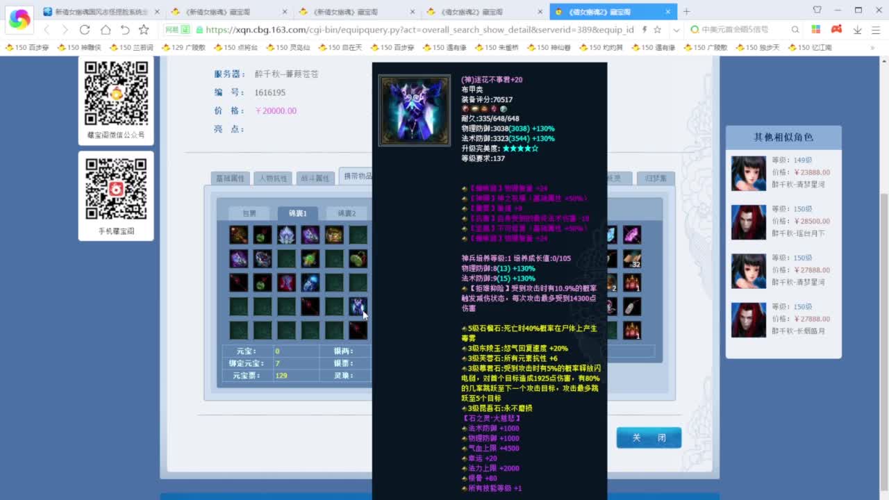Click the download arrow icon in toolbar
The width and height of the screenshot is (889, 500).
click(857, 30)
